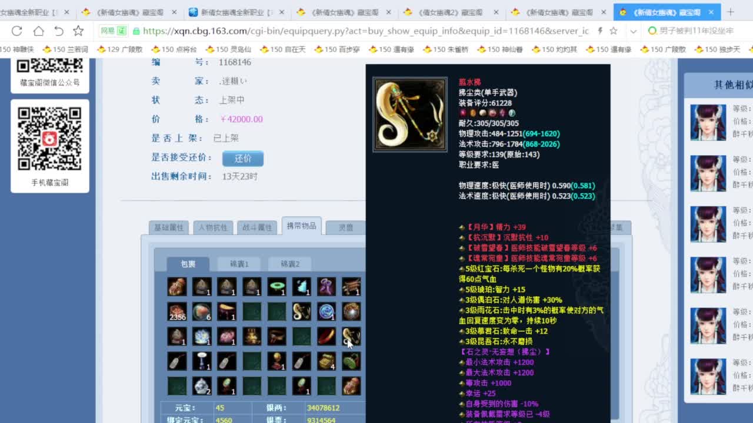Click the 网易 site certificate badge
Screen dimensions: 753x423
tap(113, 31)
